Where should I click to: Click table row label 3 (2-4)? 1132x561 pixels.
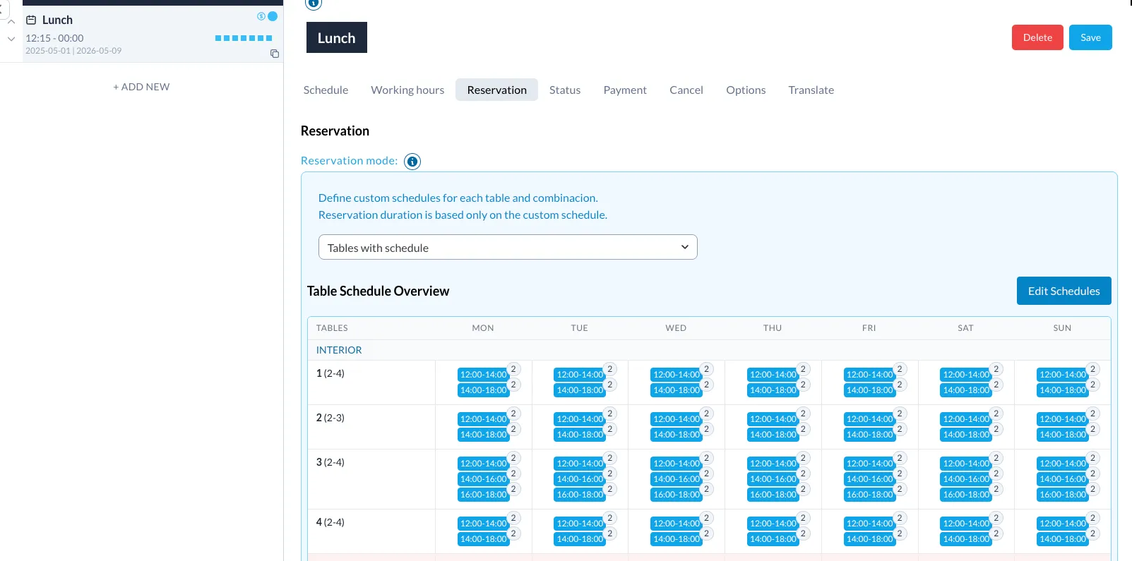[x=330, y=462]
